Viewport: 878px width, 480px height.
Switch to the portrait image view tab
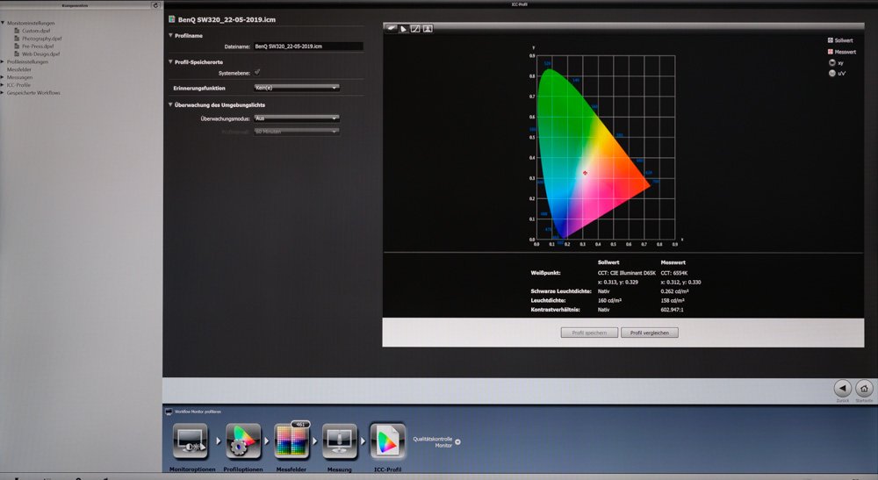click(428, 28)
